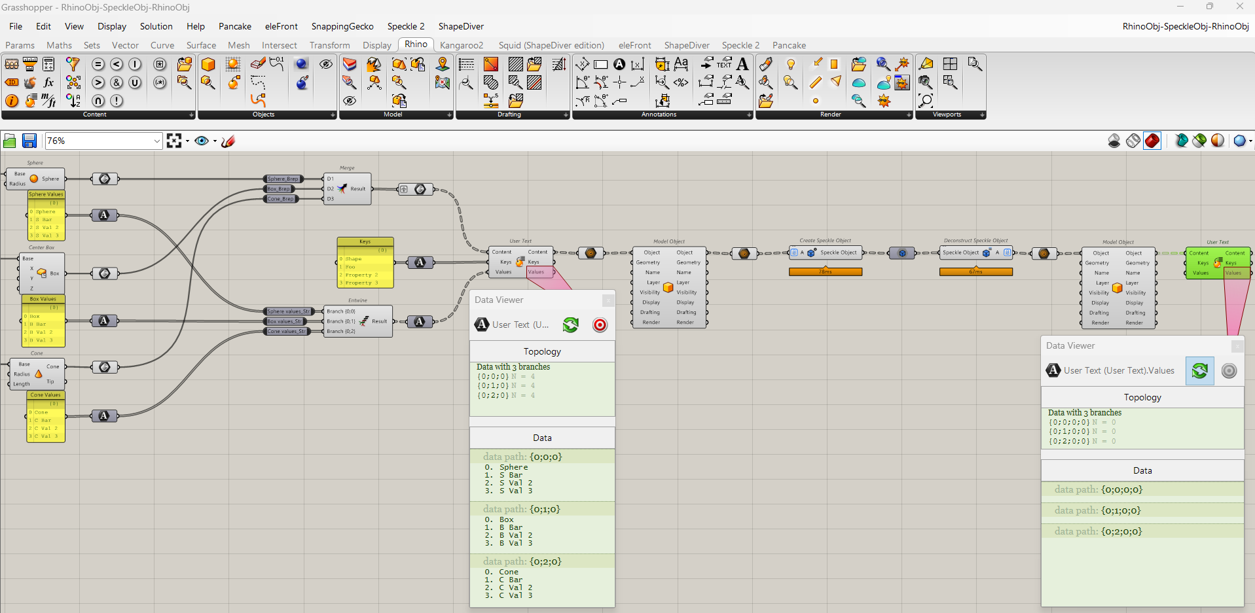Toggle gray record button in Values viewer
The height and width of the screenshot is (613, 1255).
pyautogui.click(x=1229, y=371)
